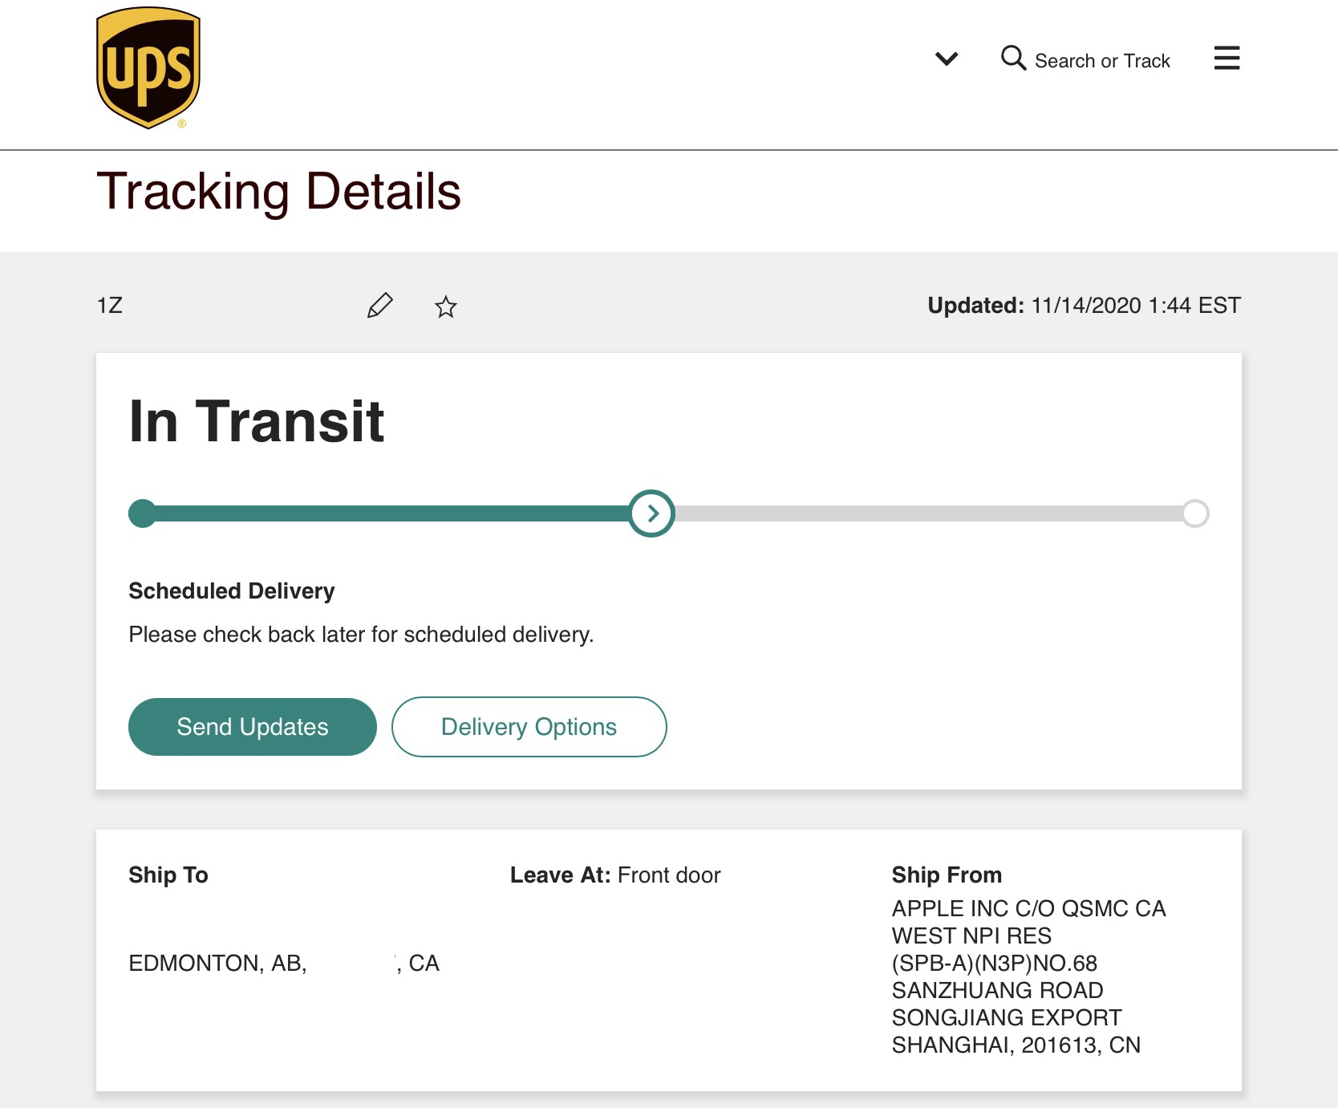Click the pencil edit icon
1338x1108 pixels.
[379, 306]
